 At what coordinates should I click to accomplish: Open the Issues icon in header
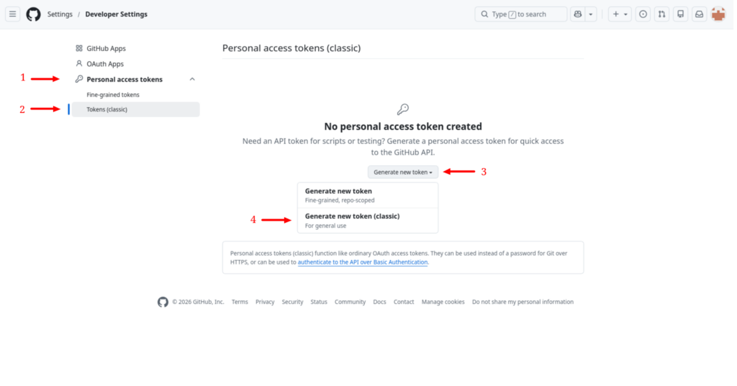pos(643,14)
